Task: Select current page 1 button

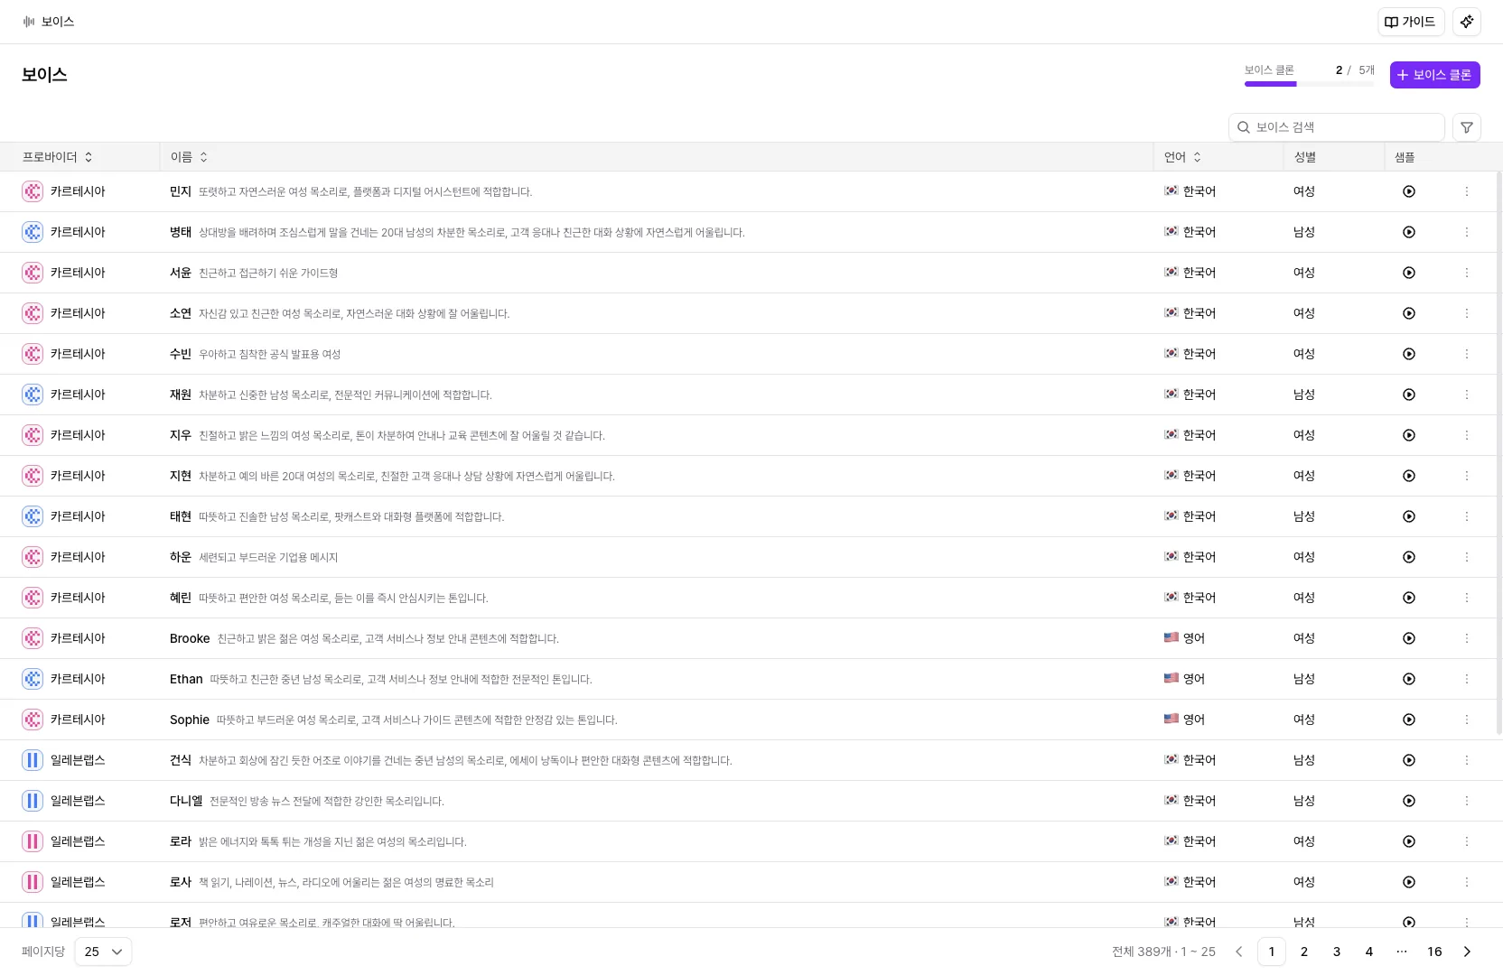Action: click(x=1272, y=952)
